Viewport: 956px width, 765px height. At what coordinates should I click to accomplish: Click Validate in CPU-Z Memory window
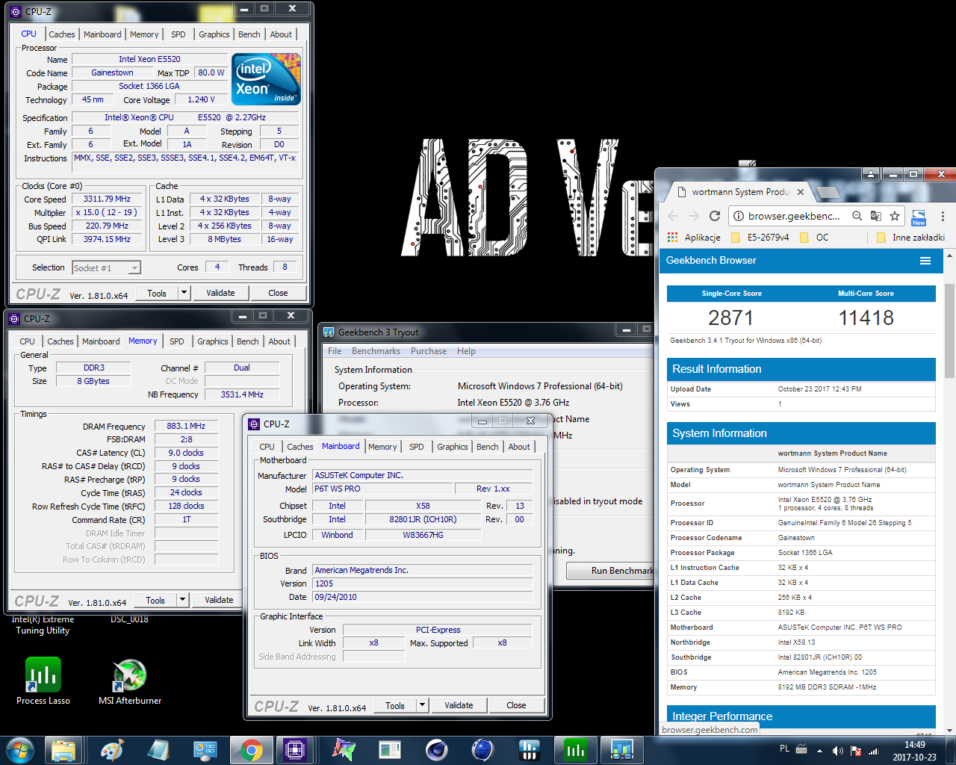pos(219,600)
